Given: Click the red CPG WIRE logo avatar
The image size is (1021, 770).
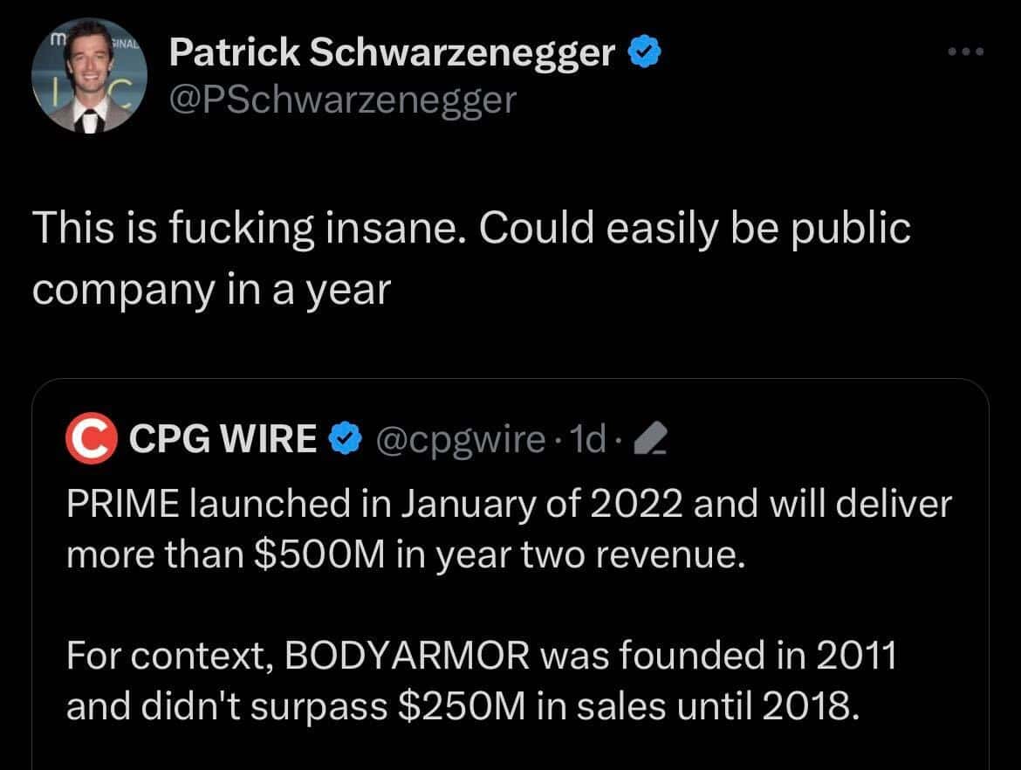Looking at the screenshot, I should tap(91, 438).
